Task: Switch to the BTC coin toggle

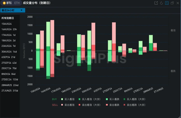Action: [8, 3]
